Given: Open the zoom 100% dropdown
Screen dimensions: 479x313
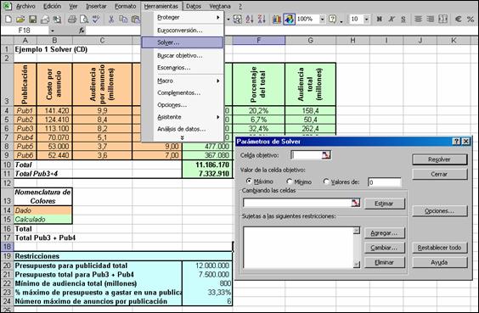Looking at the screenshot, I should pos(322,20).
